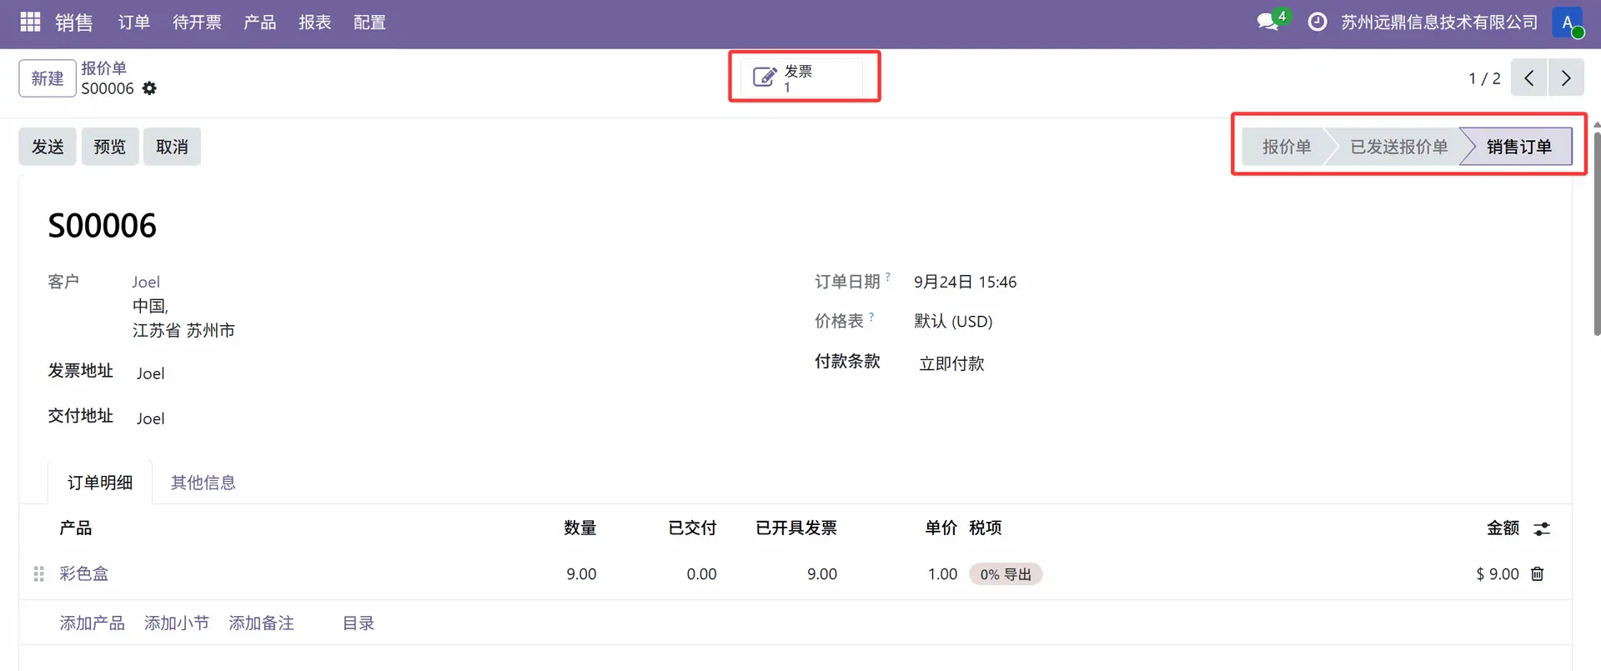
Task: Expand the 订单 menu
Action: point(133,23)
